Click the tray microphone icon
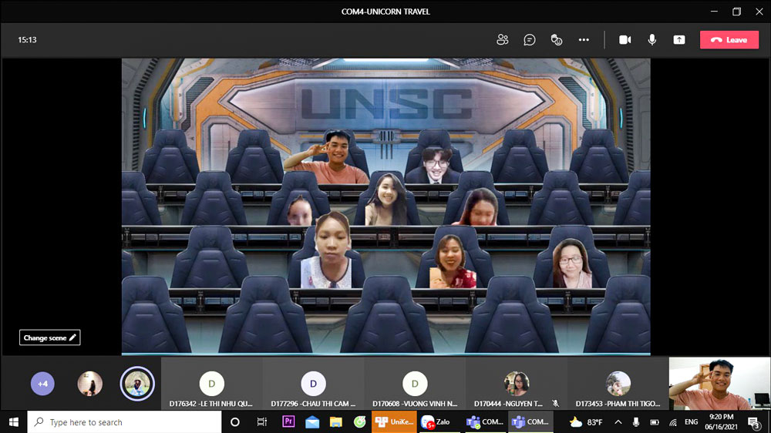 [636, 422]
